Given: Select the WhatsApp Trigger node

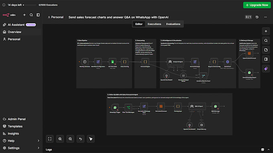Looking at the screenshot, I should [x=115, y=107].
